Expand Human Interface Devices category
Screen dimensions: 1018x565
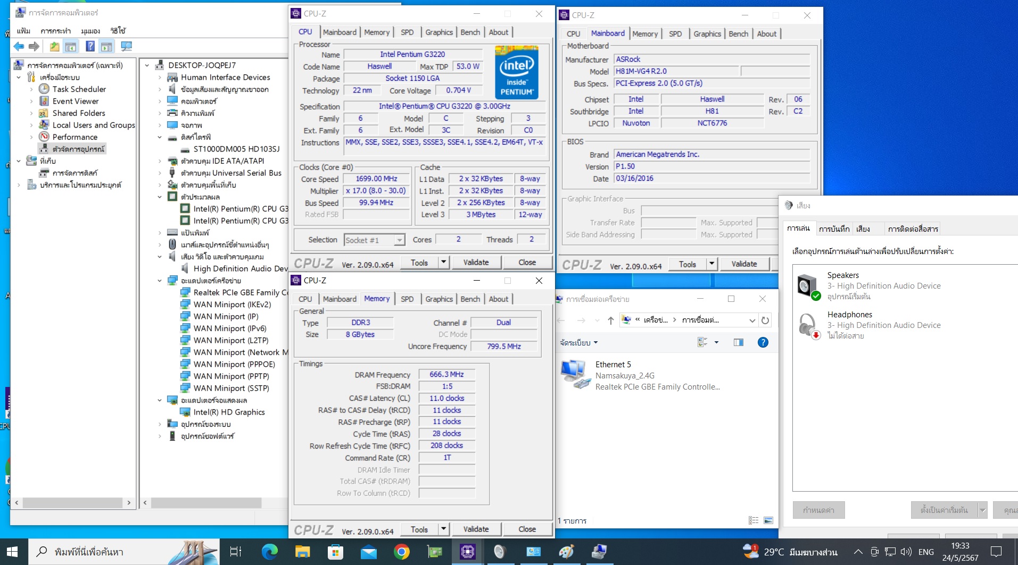160,78
